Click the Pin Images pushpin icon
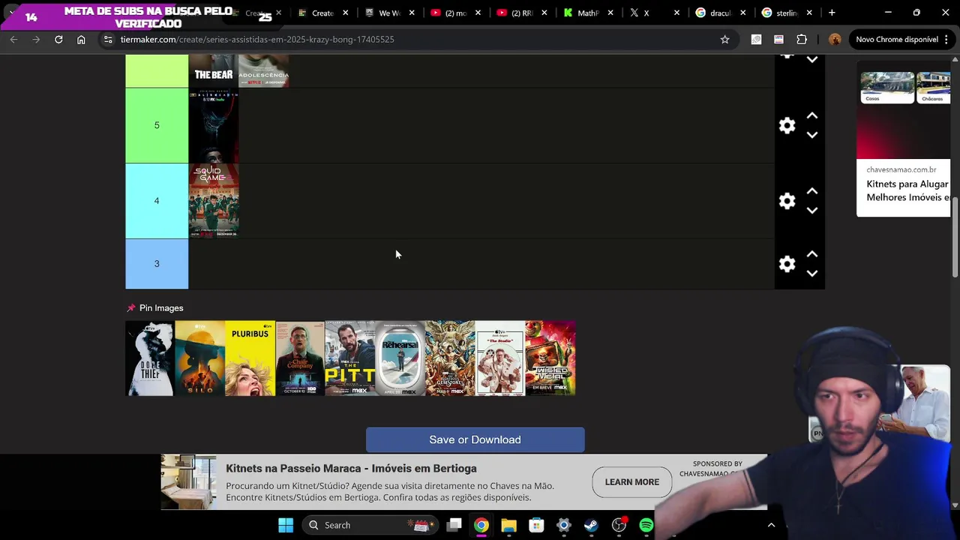The height and width of the screenshot is (540, 960). coord(131,308)
